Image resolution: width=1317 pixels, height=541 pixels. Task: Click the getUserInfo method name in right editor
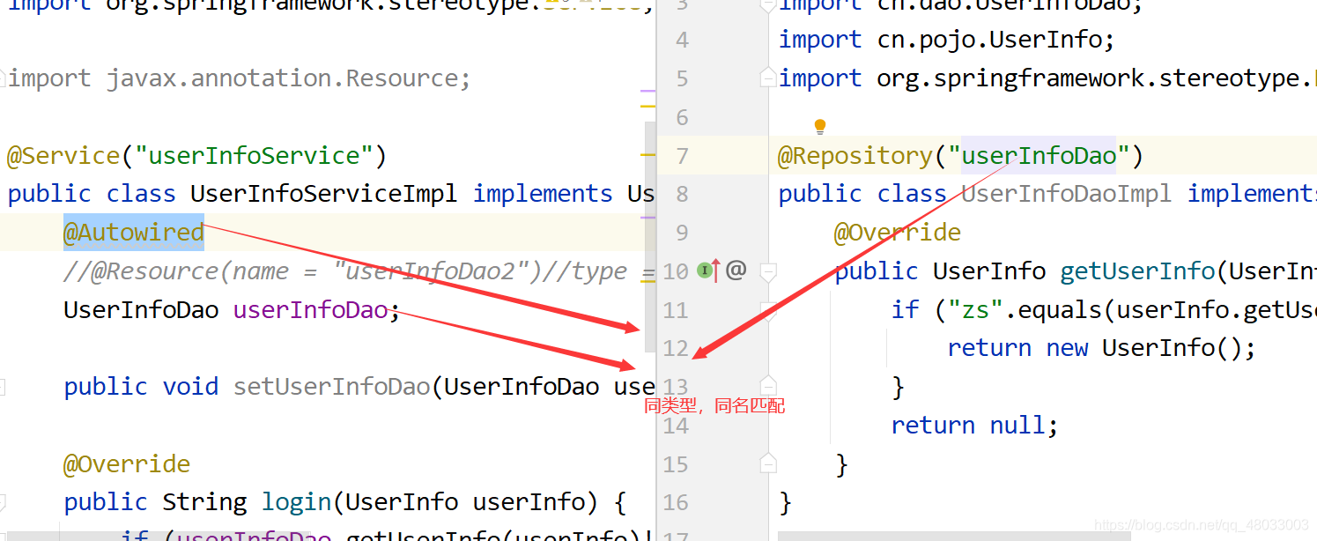click(1137, 270)
